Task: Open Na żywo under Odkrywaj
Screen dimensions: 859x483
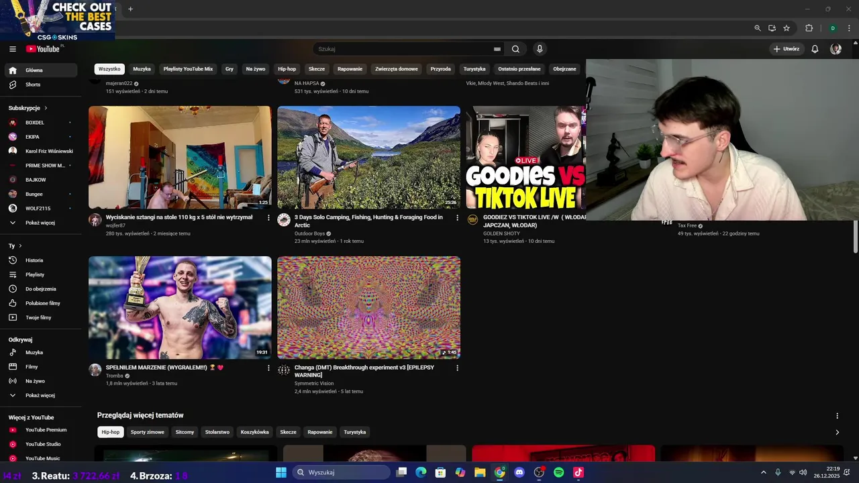Action: click(x=41, y=381)
